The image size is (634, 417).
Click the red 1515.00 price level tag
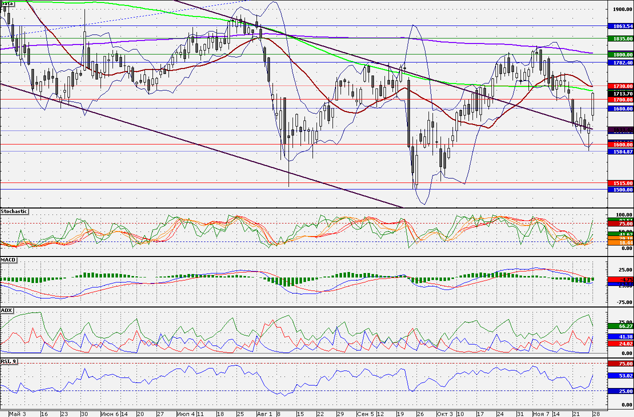(x=620, y=183)
